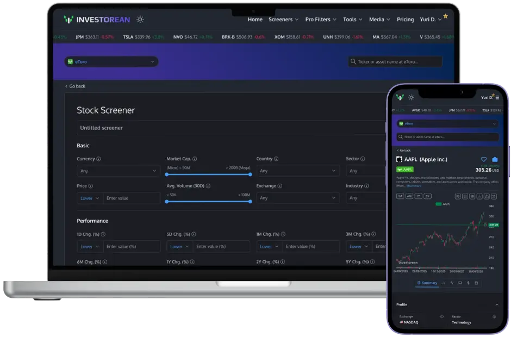
Task: Click the Show more link in Apple's description
Action: pyautogui.click(x=414, y=186)
